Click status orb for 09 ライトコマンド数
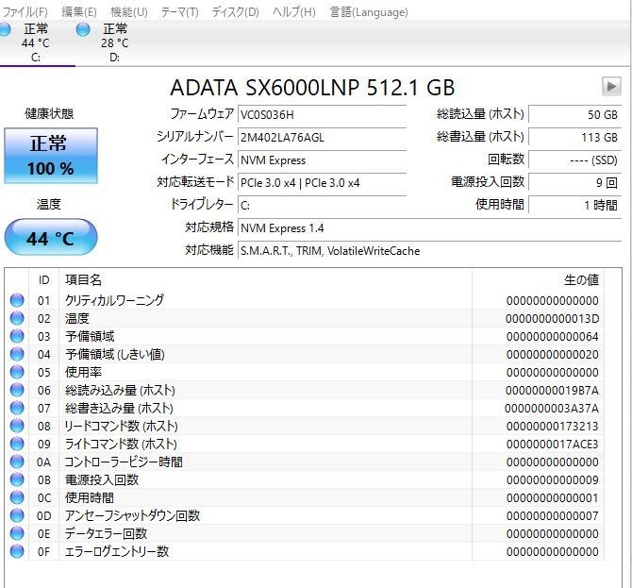The width and height of the screenshot is (632, 588). tap(17, 444)
